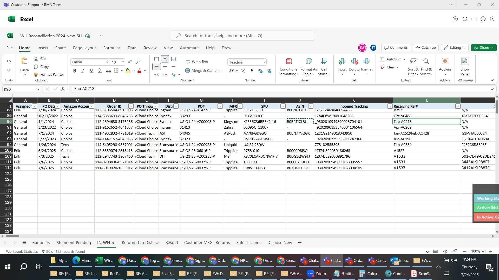Viewport: 499px width, 280px height.
Task: Click the comma style icon
Action: pyautogui.click(x=252, y=71)
